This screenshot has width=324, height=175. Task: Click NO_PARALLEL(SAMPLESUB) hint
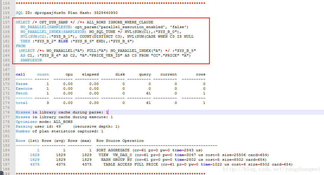[46, 27]
